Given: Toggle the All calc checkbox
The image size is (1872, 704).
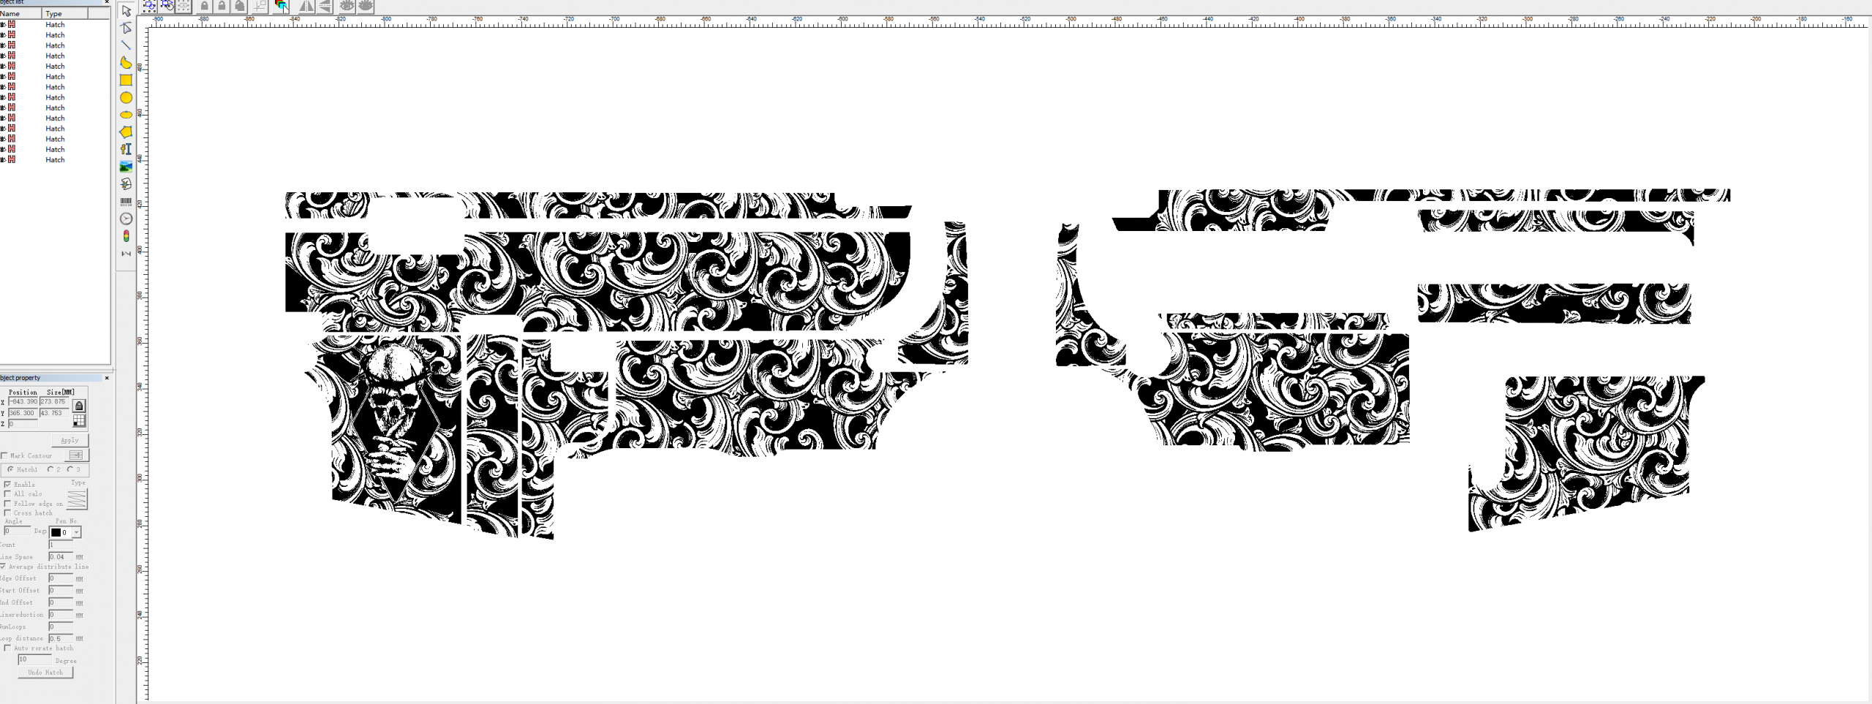Looking at the screenshot, I should click(x=7, y=493).
